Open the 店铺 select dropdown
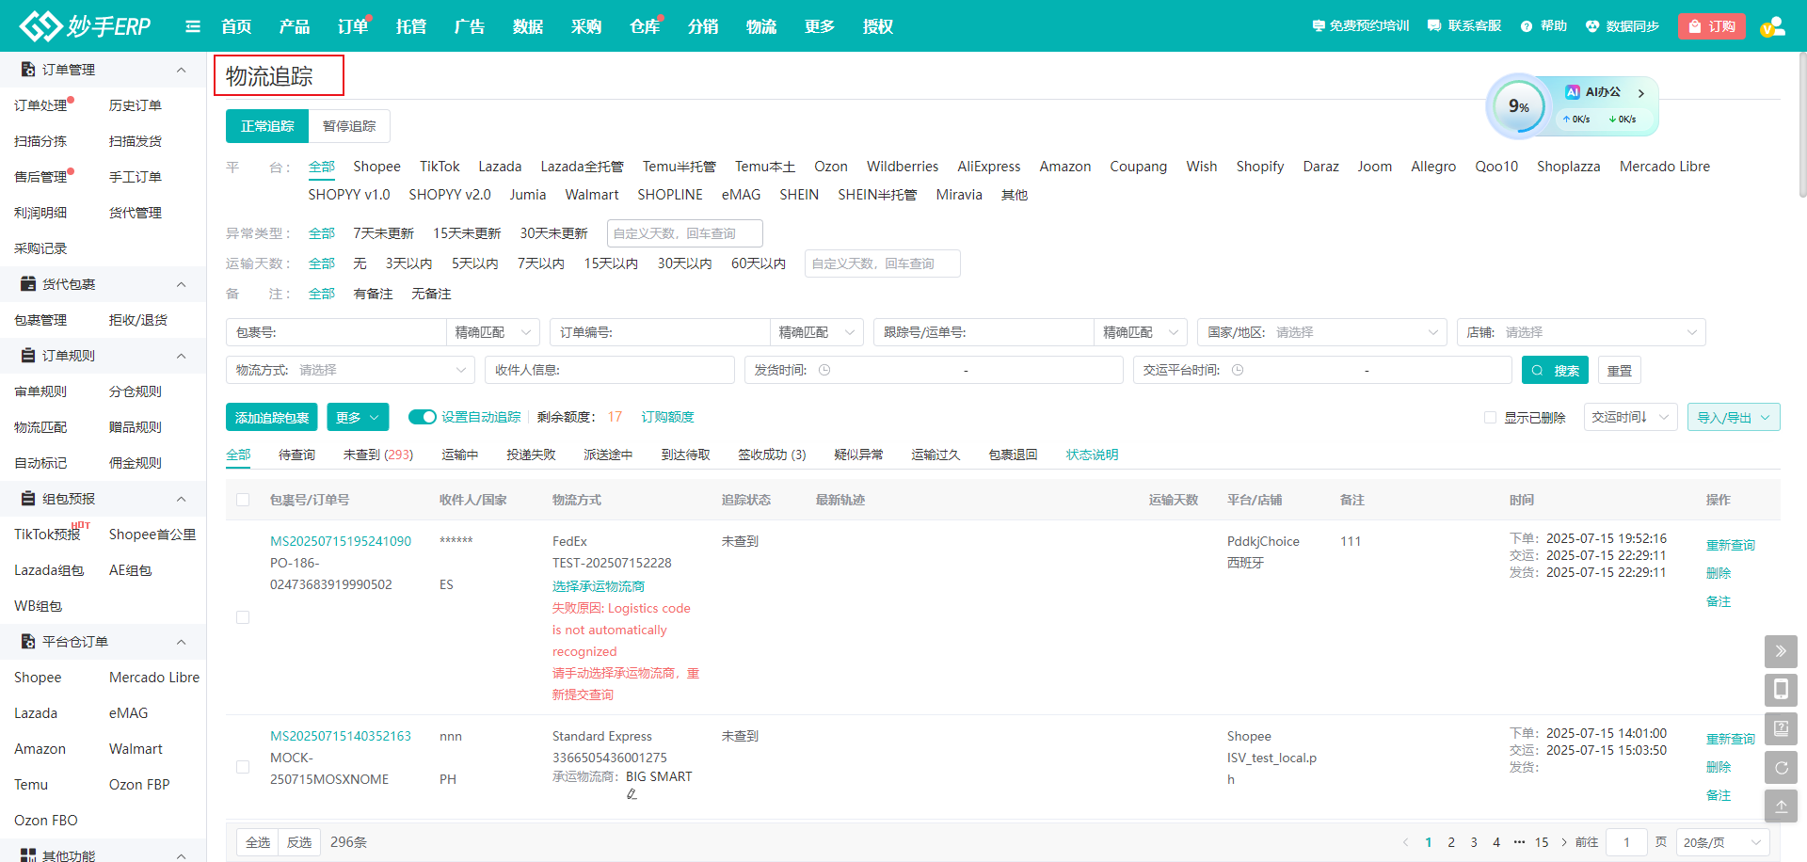The width and height of the screenshot is (1807, 862). click(x=1581, y=332)
